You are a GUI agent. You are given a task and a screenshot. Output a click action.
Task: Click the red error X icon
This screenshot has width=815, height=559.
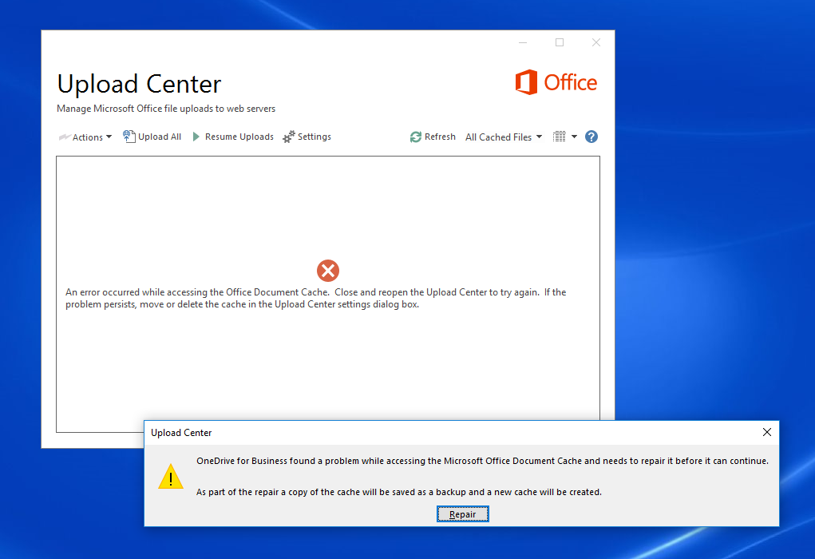coord(327,271)
